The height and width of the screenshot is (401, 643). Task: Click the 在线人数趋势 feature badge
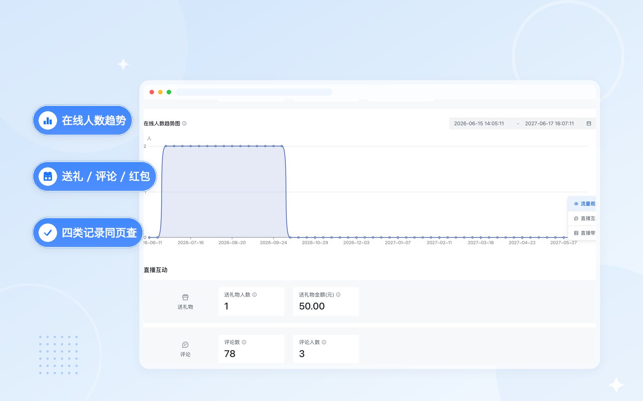click(82, 120)
